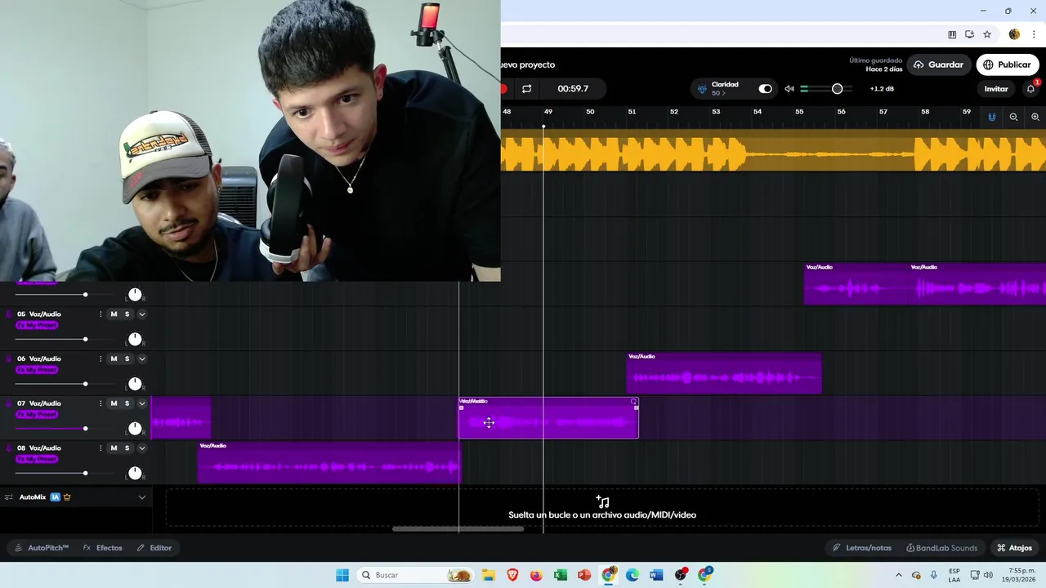This screenshot has height=588, width=1046.
Task: Click the Invitar button
Action: coord(996,89)
